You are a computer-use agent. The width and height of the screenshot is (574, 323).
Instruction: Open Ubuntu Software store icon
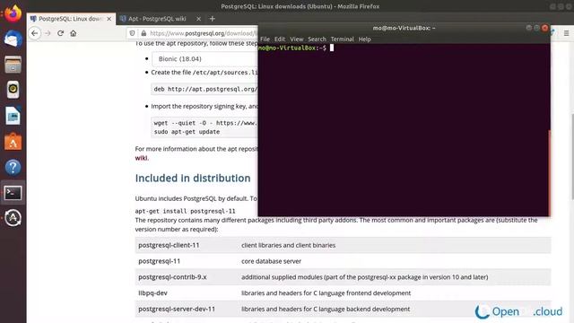point(13,142)
